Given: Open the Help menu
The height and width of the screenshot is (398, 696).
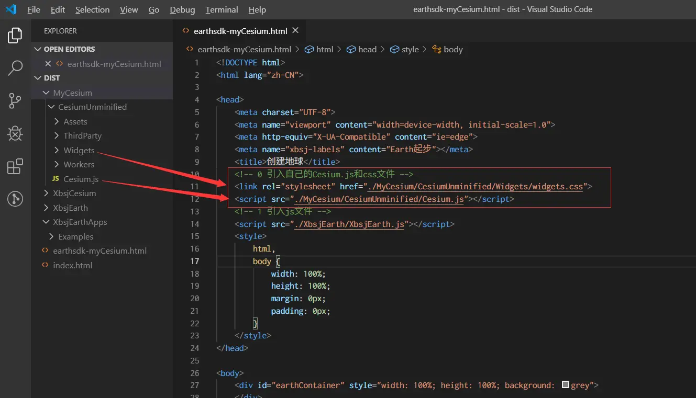Looking at the screenshot, I should 257,9.
